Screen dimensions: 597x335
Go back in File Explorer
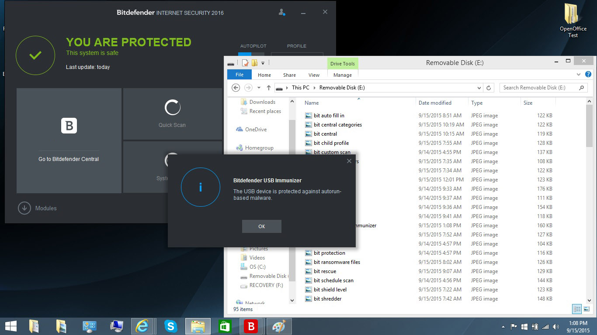coord(236,88)
